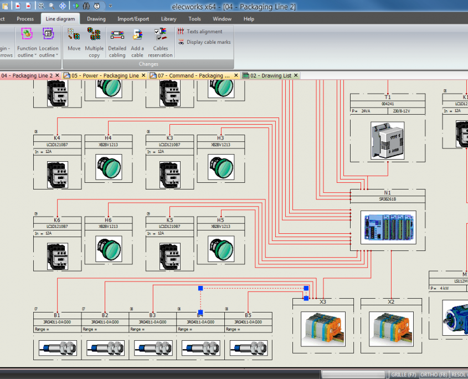This screenshot has width=468, height=379.
Task: Click the T1 reference 004241 text
Action: pyautogui.click(x=388, y=104)
